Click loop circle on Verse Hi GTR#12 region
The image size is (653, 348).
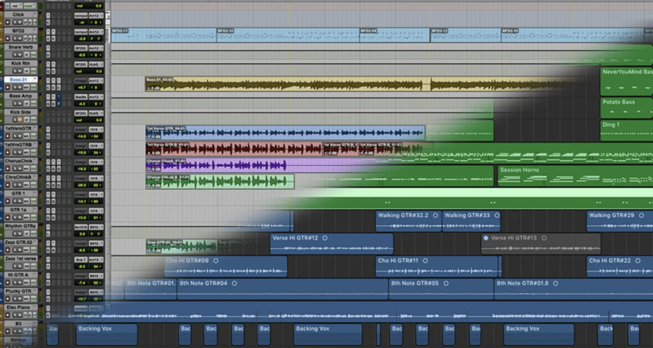click(x=325, y=239)
